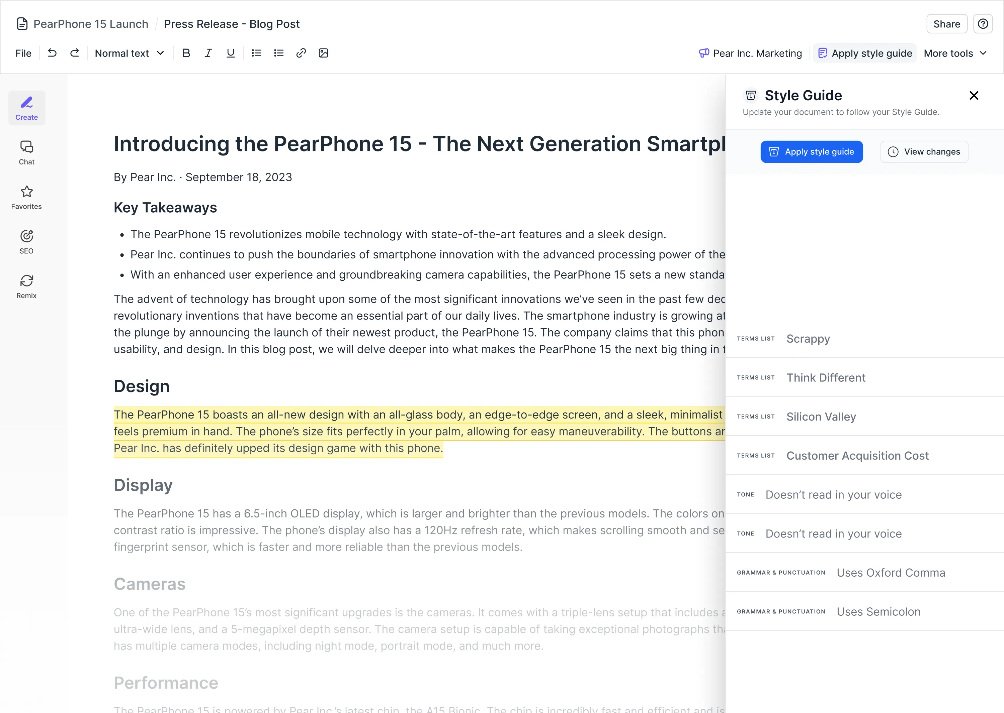1004x713 pixels.
Task: Click the redo arrow icon
Action: tap(75, 53)
